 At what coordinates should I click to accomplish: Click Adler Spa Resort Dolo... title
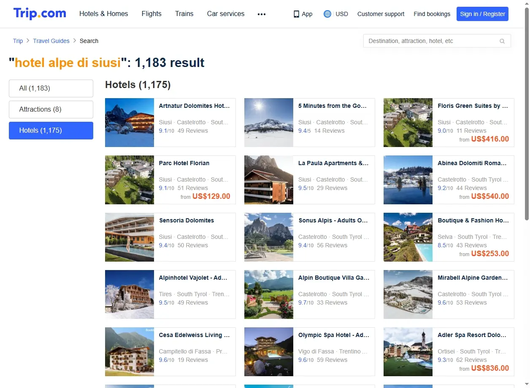click(x=472, y=335)
